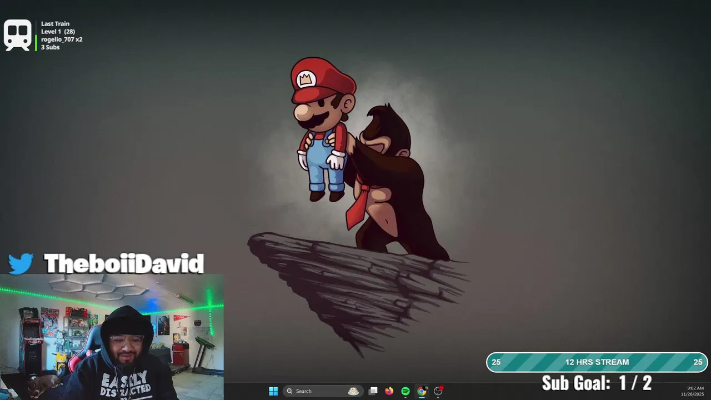Image resolution: width=711 pixels, height=400 pixels.
Task: Click the Last Train hype train icon
Action: (18, 36)
